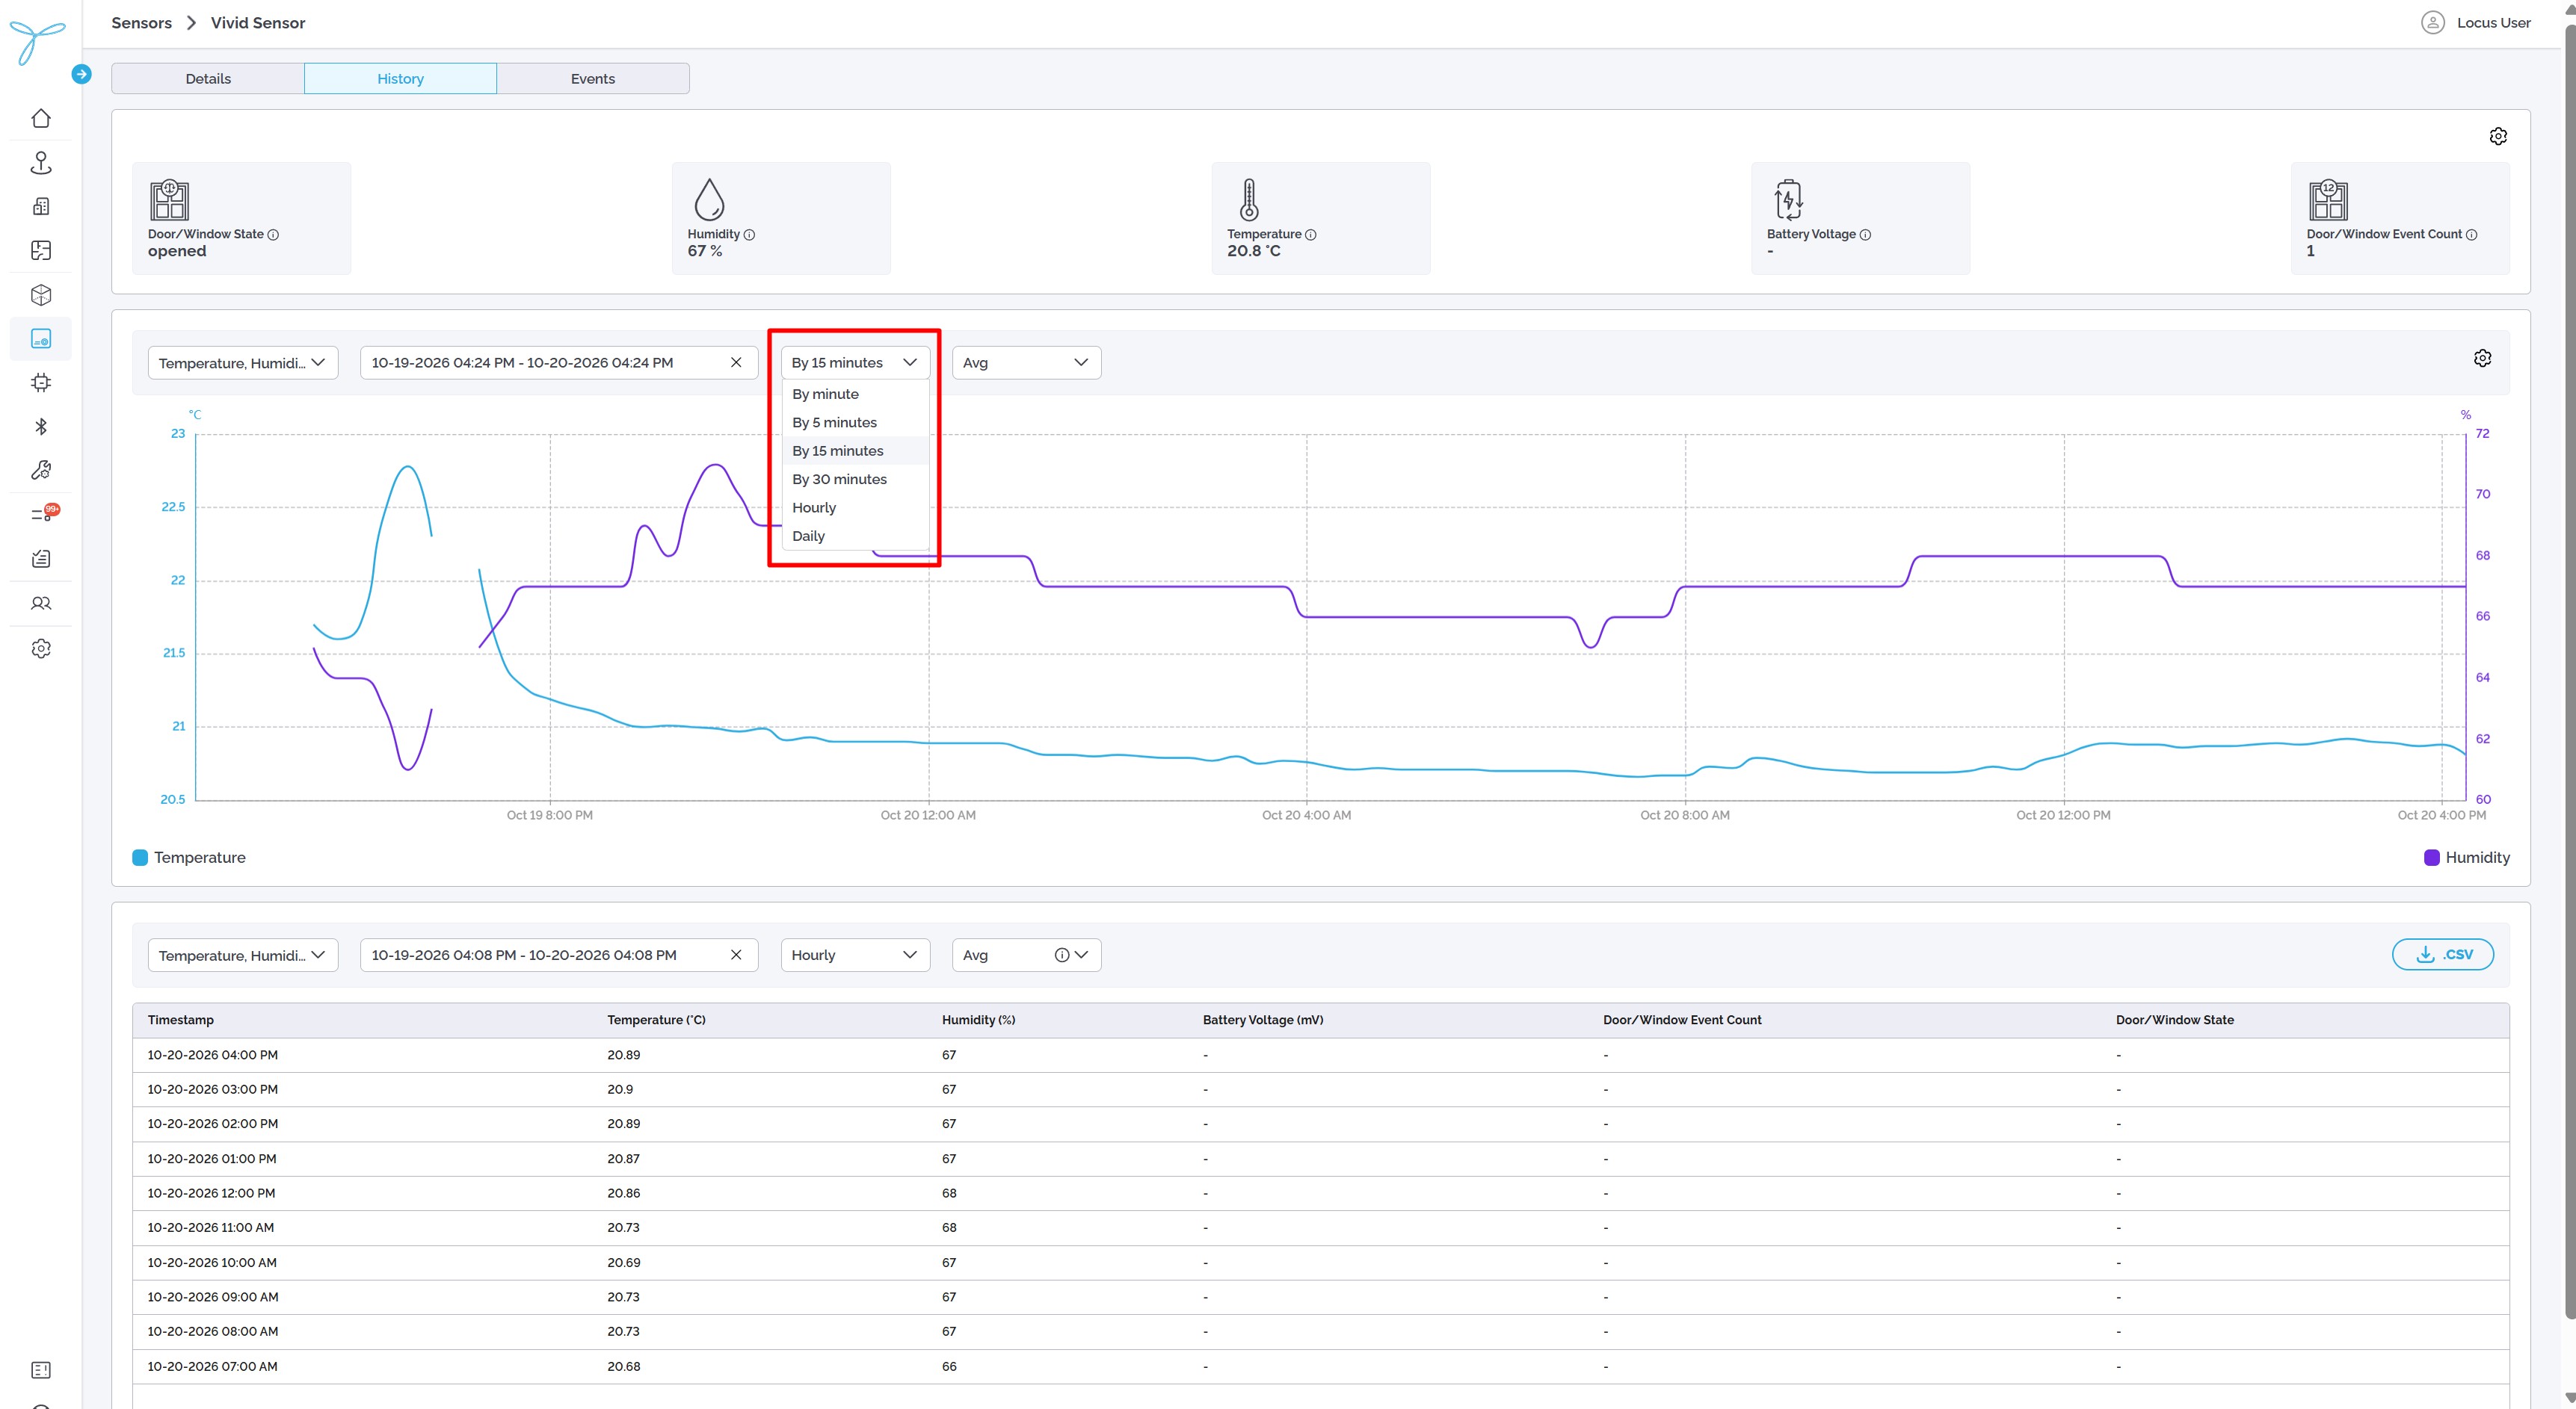Choose 'By 30 minutes' interval option
This screenshot has height=1409, width=2576.
pos(855,480)
